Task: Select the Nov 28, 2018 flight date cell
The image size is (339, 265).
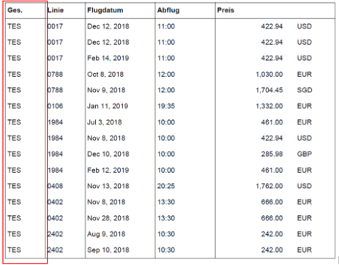Action: 108,218
